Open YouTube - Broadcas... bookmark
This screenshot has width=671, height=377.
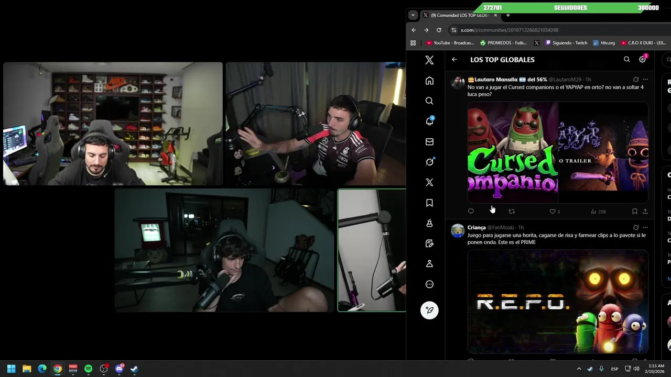tap(450, 43)
